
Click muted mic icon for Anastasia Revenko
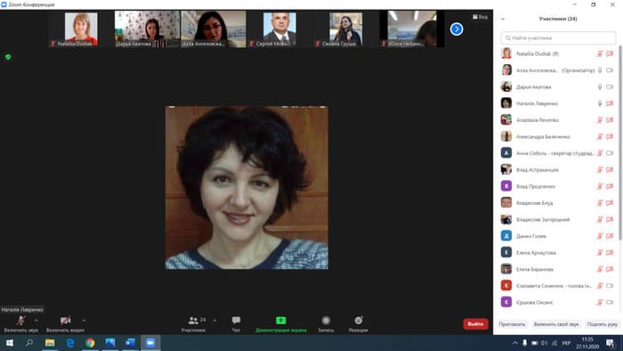pyautogui.click(x=600, y=120)
